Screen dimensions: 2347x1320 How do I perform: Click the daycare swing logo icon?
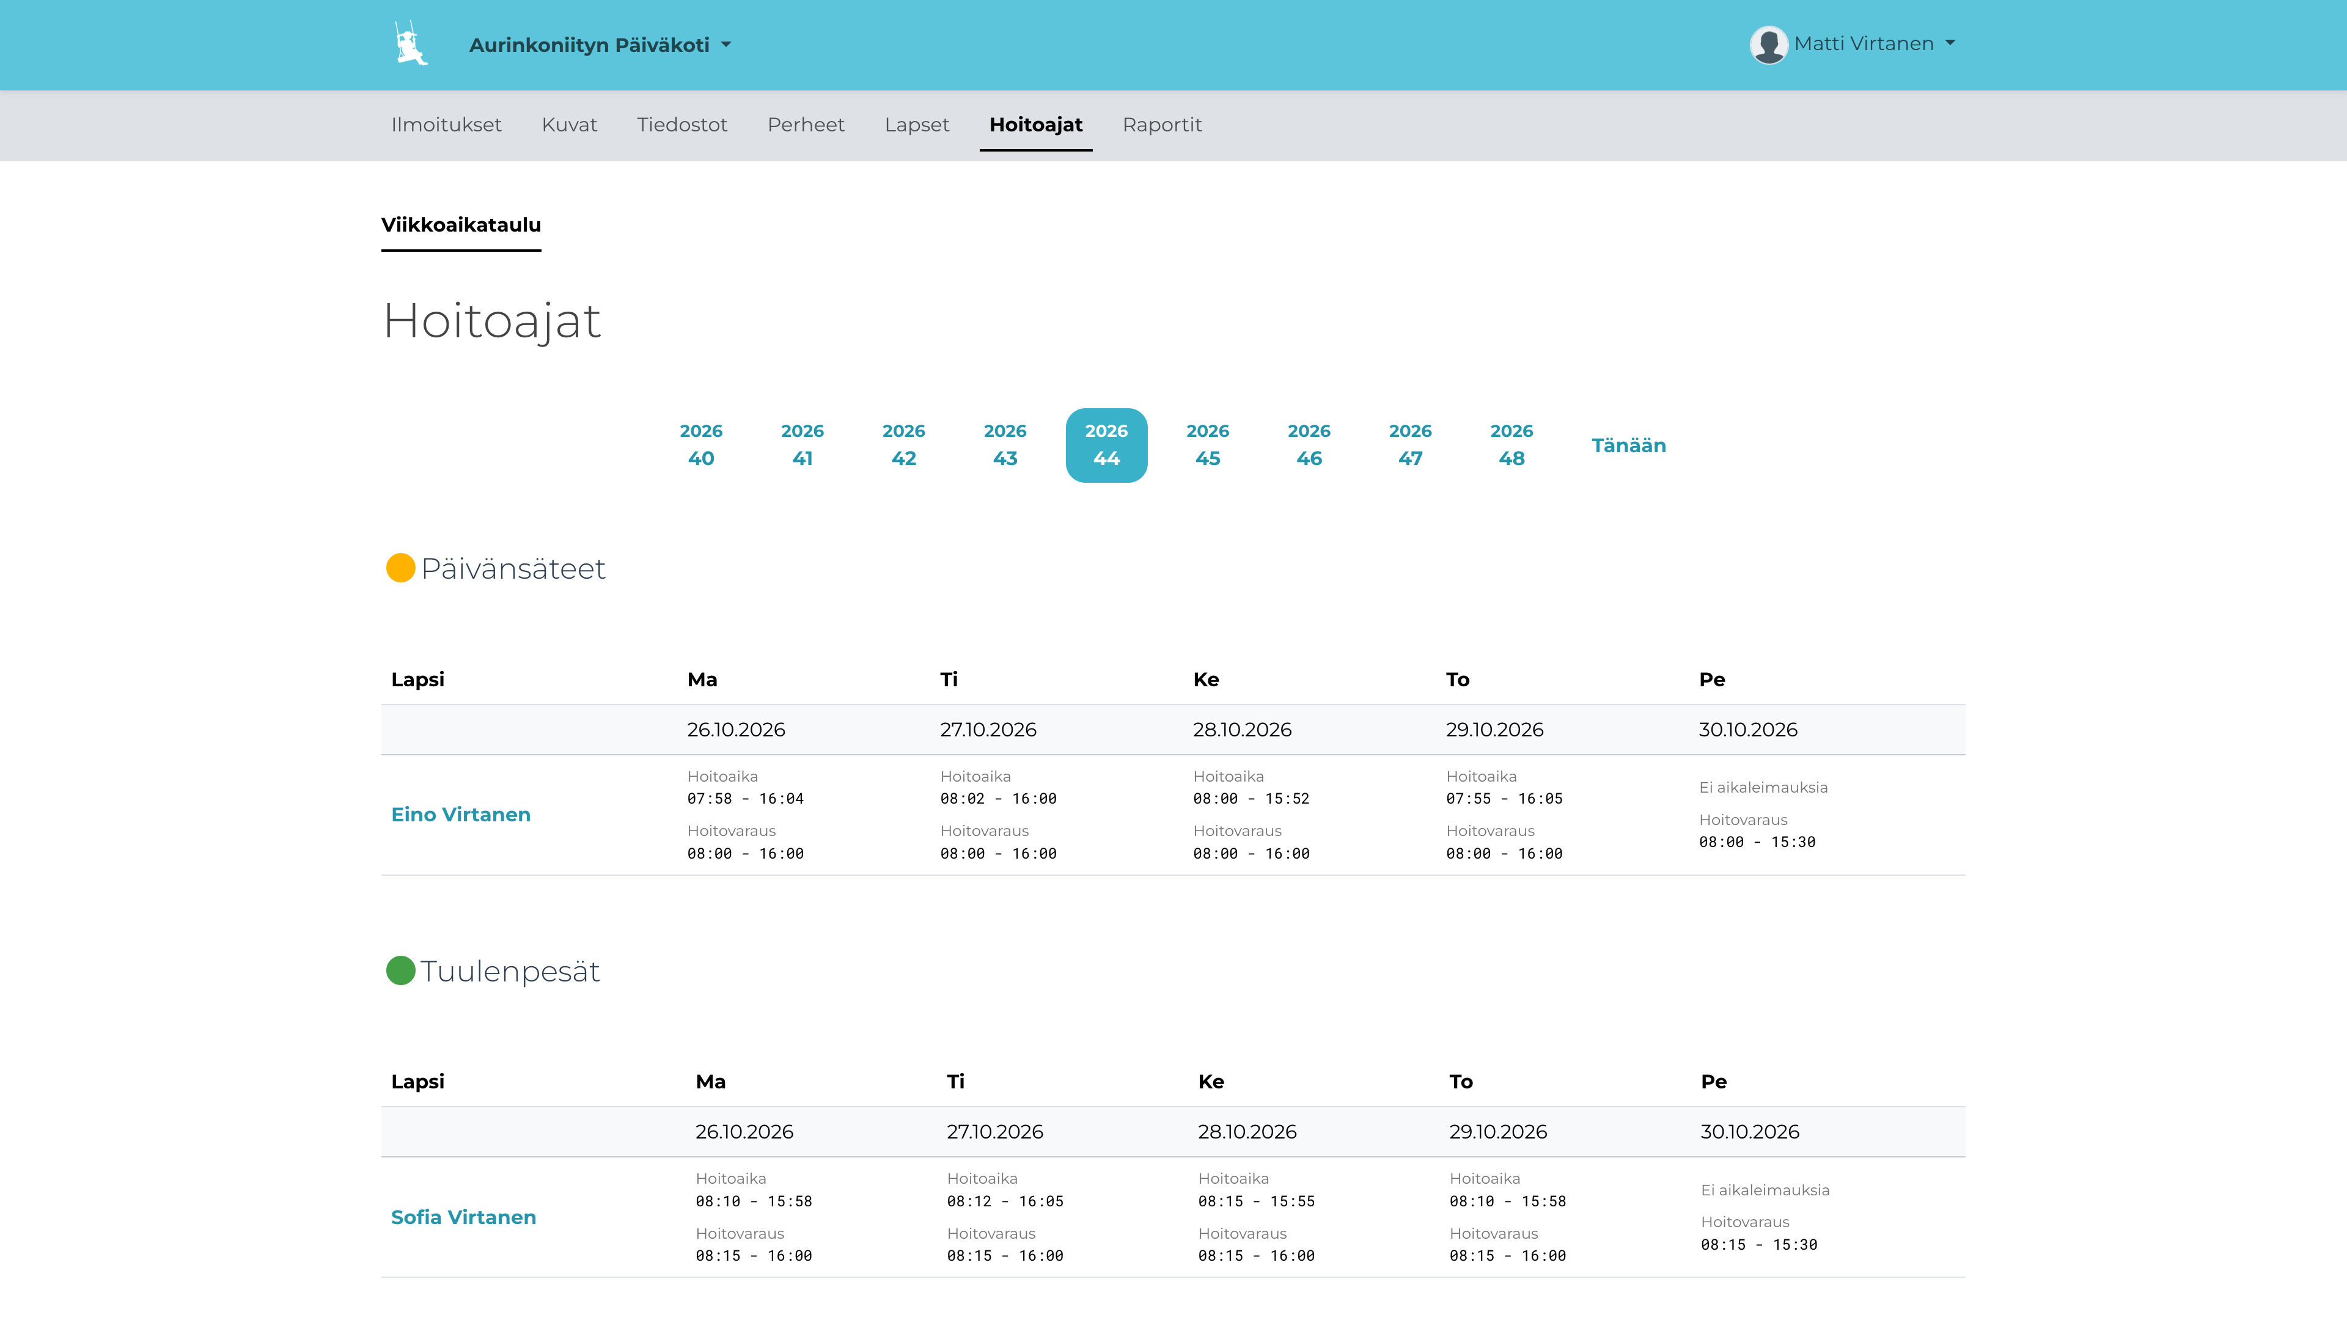click(x=411, y=44)
